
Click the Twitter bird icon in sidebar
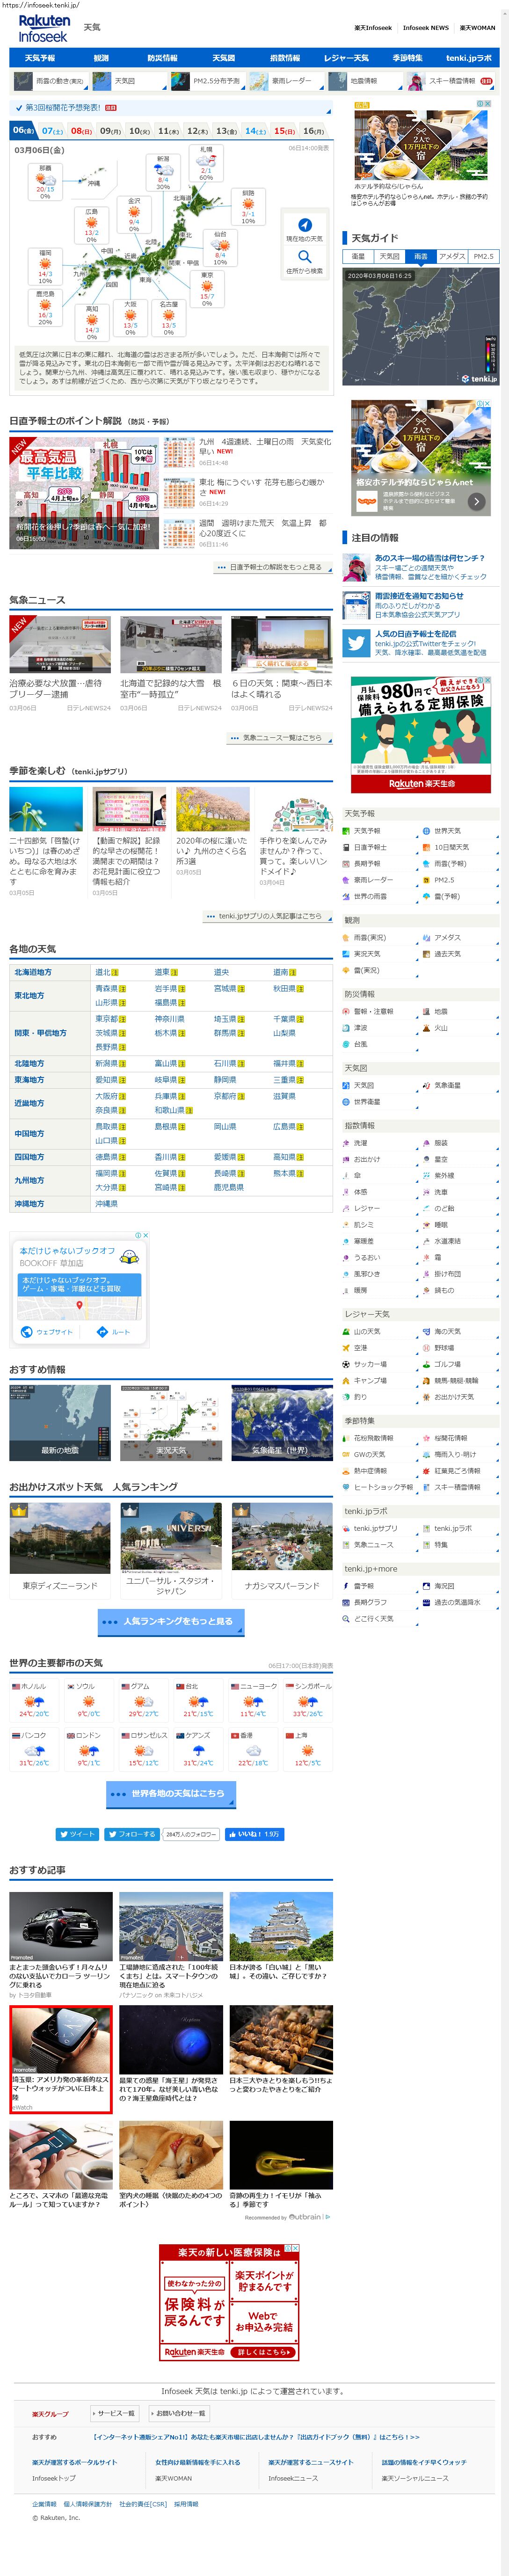355,643
